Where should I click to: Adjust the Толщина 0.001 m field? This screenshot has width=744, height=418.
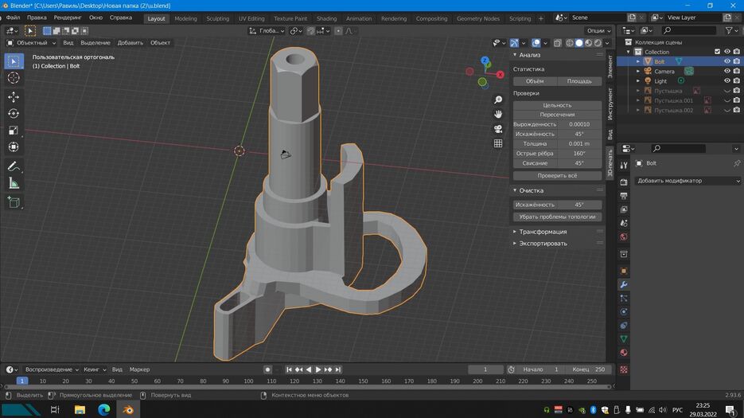[557, 143]
